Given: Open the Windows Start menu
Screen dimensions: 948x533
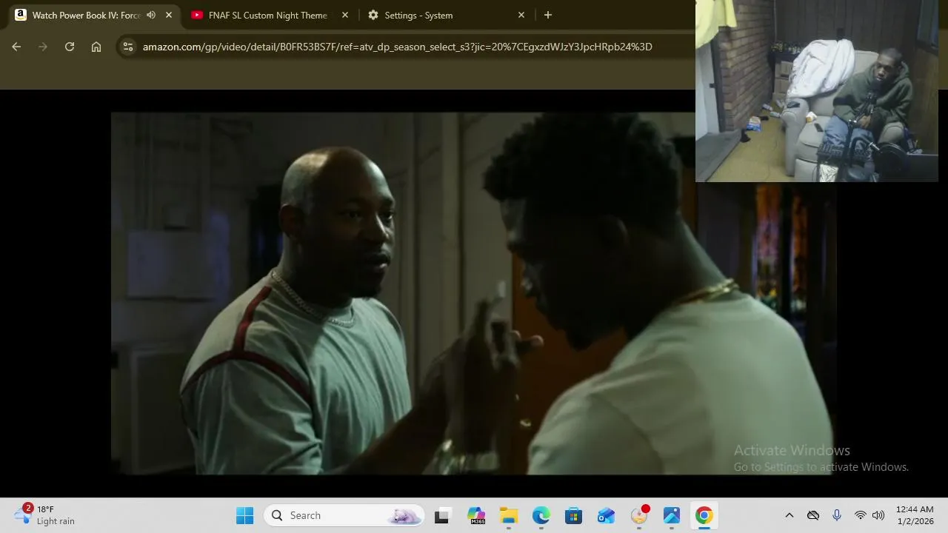Looking at the screenshot, I should coord(245,515).
